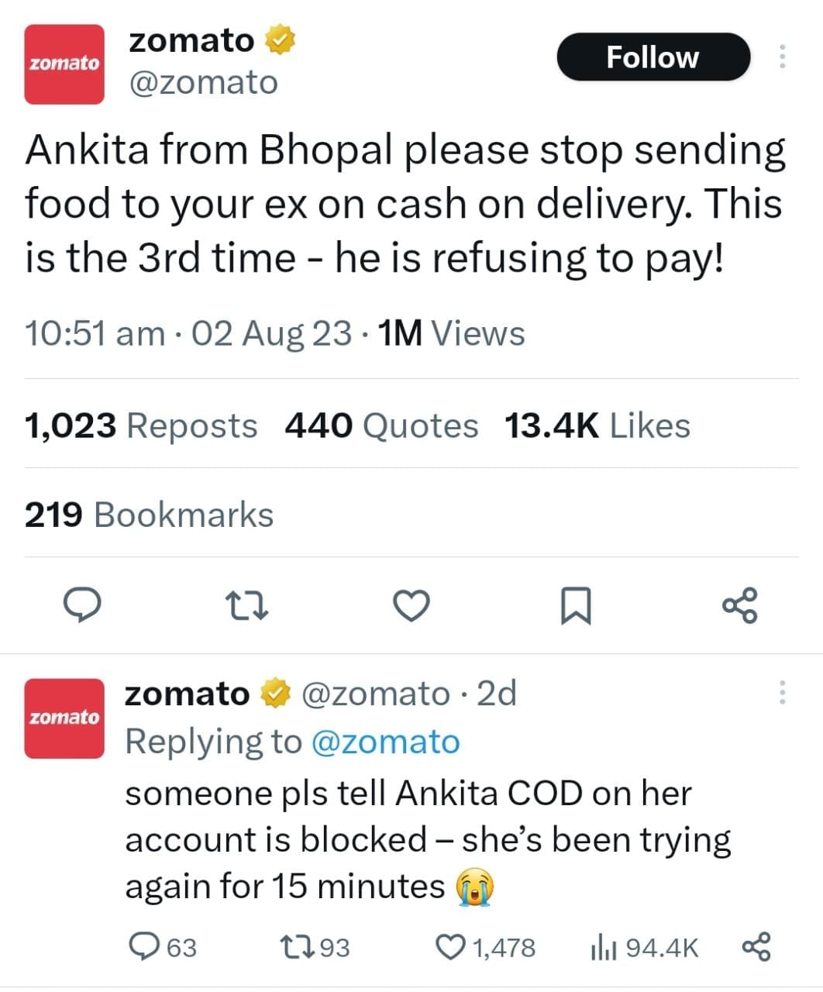Image resolution: width=823 pixels, height=992 pixels.
Task: Open zomato's profile from the username
Action: (x=204, y=81)
